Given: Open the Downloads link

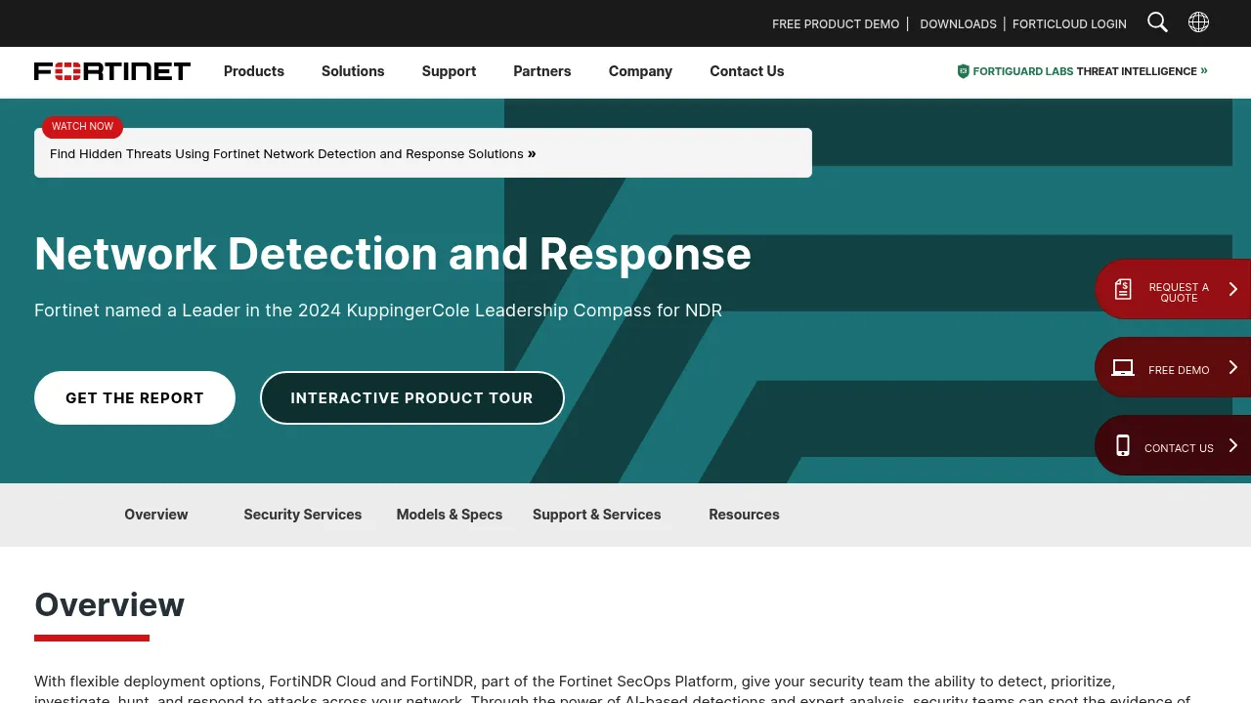Looking at the screenshot, I should (x=958, y=23).
